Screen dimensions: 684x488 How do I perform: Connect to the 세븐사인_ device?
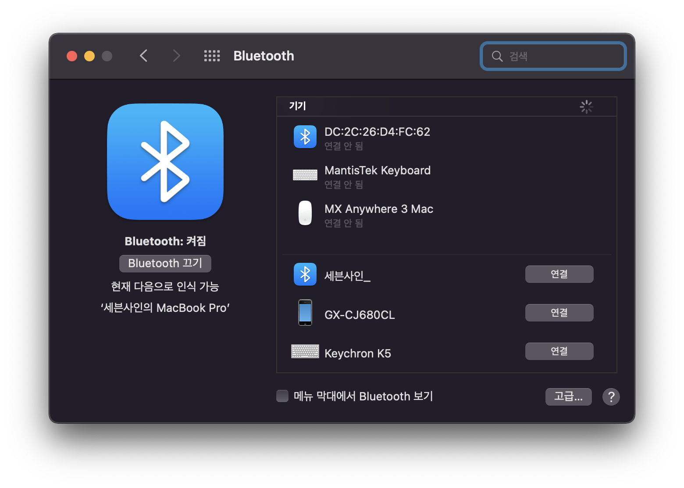pyautogui.click(x=559, y=274)
